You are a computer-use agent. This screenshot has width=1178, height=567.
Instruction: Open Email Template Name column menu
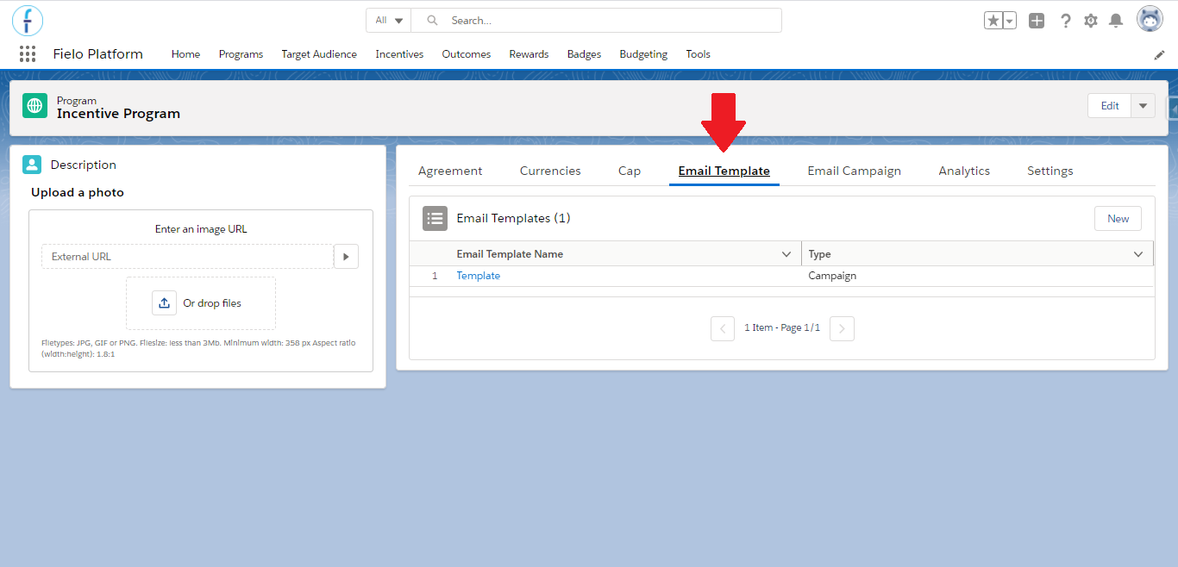(786, 254)
